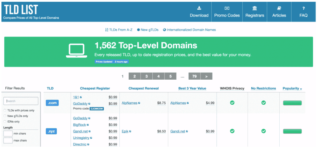This screenshot has height=159, width=317.
Task: Click external link icon beside GoDaddy promo row
Action: 90,104
